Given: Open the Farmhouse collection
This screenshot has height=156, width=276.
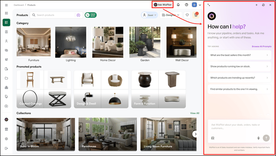Looking at the screenshot, I should pyautogui.click(x=108, y=134).
